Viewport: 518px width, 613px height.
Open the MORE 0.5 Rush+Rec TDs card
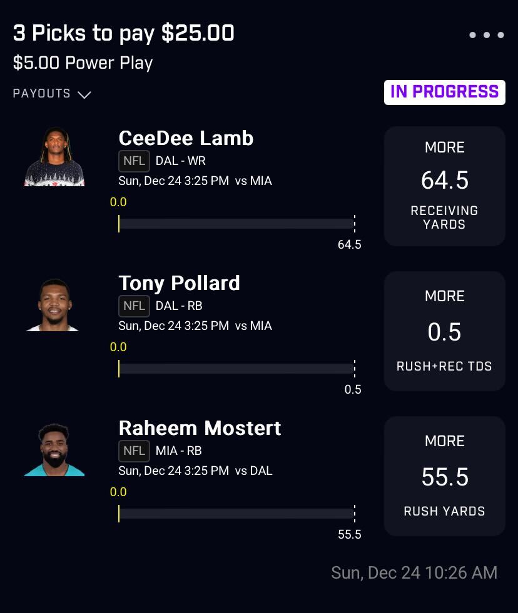point(444,331)
